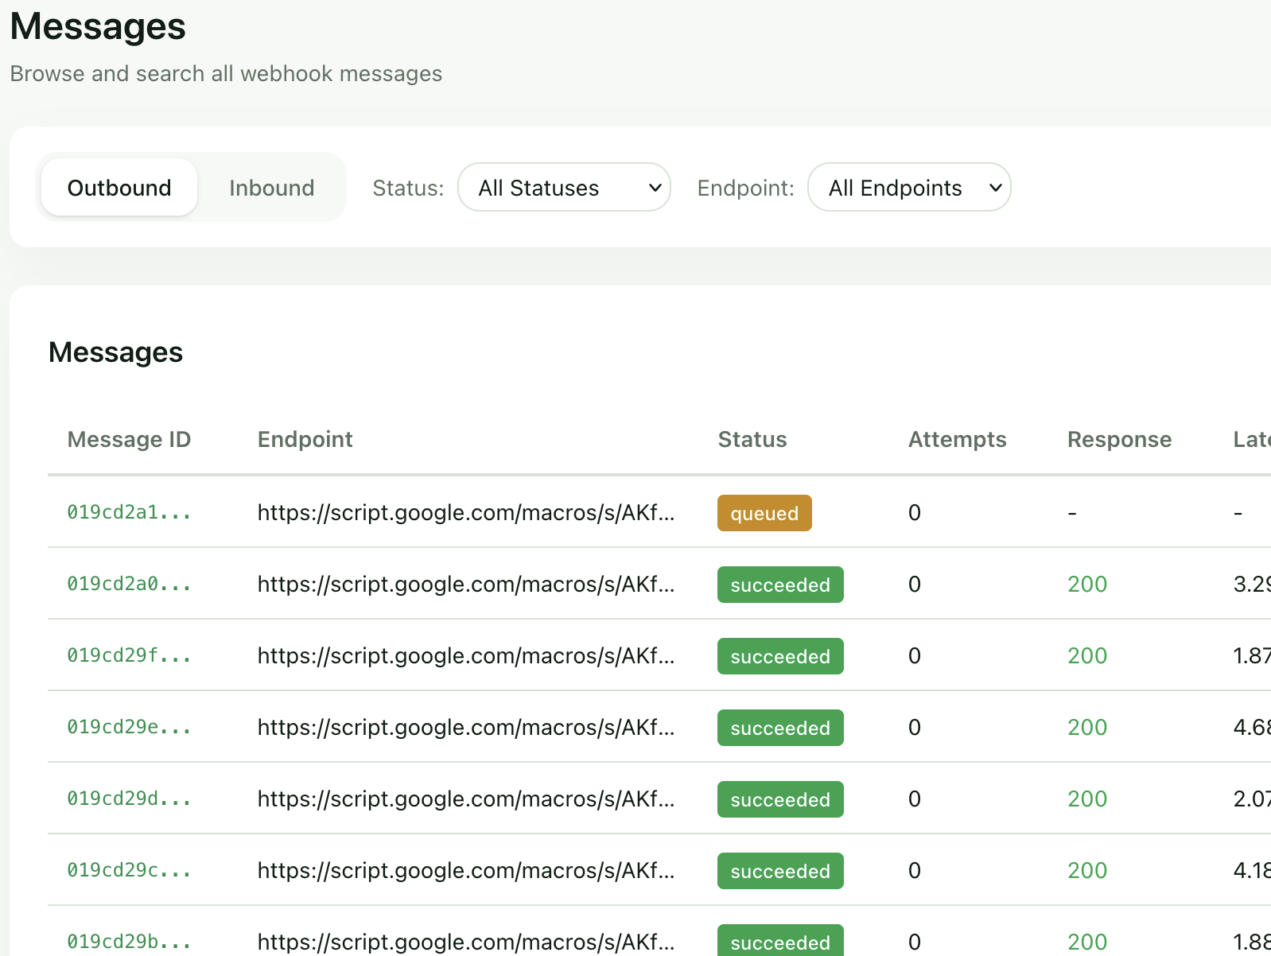
Task: Open message 019cd29e link
Action: pos(129,727)
